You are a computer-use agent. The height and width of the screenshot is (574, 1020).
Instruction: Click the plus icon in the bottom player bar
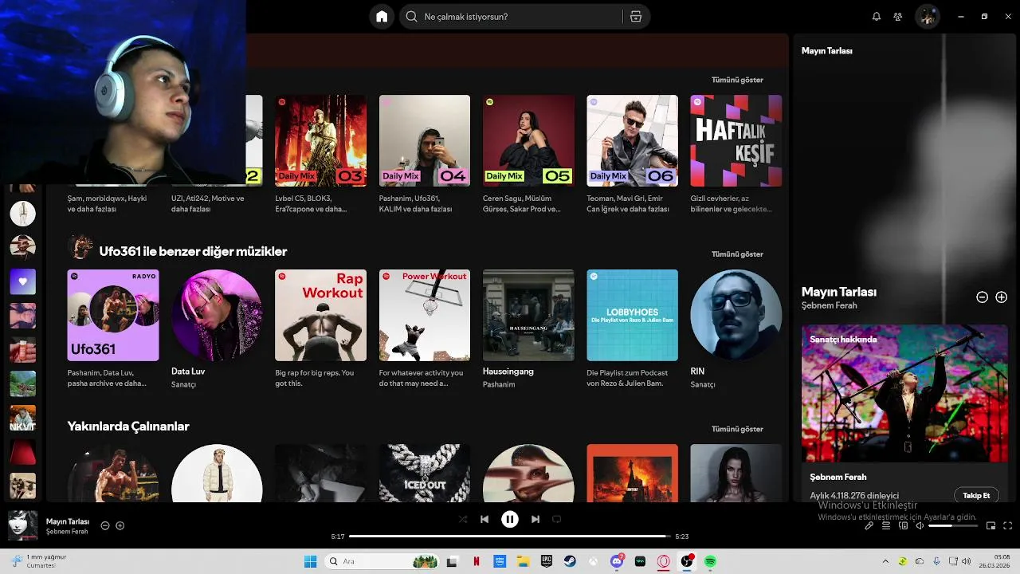(120, 526)
